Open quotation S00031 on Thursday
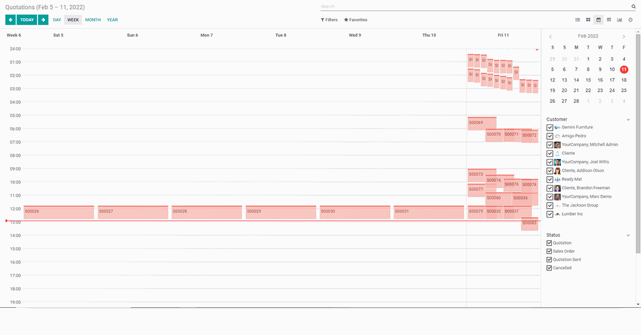Image resolution: width=641 pixels, height=335 pixels. click(428, 212)
